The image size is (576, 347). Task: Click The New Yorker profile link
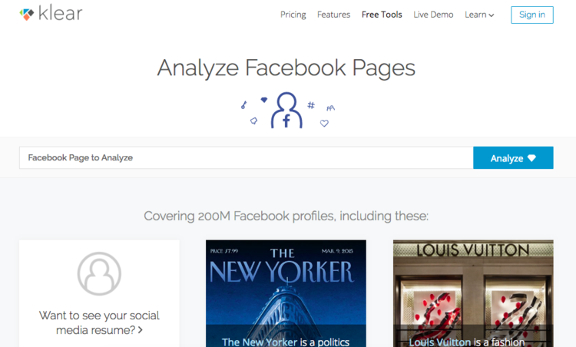[260, 342]
